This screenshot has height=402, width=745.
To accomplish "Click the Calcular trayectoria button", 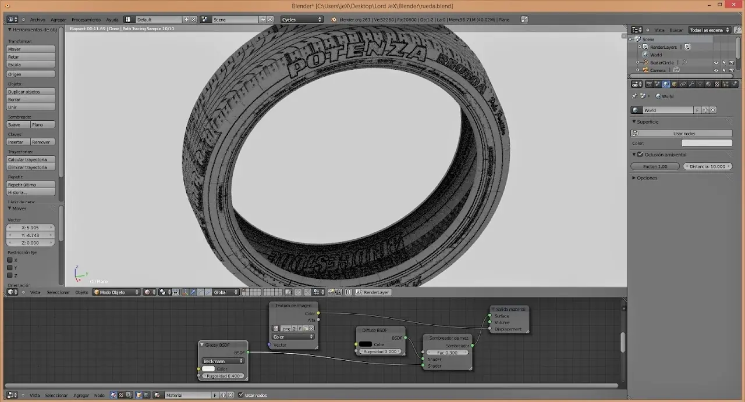I will (31, 159).
